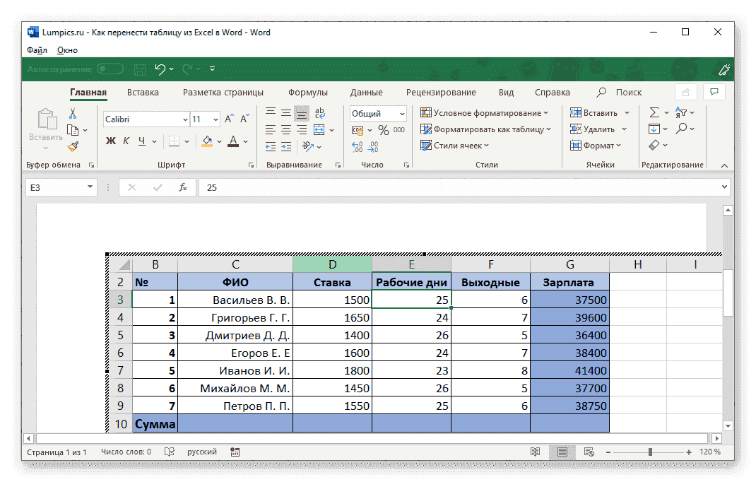Open the Calibri font name dropdown
The width and height of the screenshot is (756, 482).
click(x=185, y=119)
